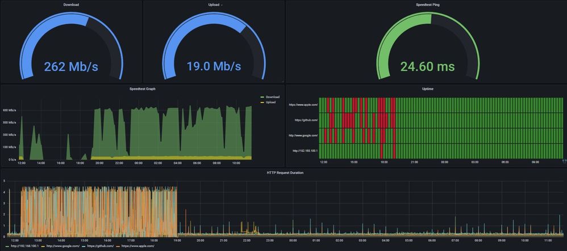567x251 pixels.
Task: Click the resize handle of the Upload panel
Action: point(283,81)
